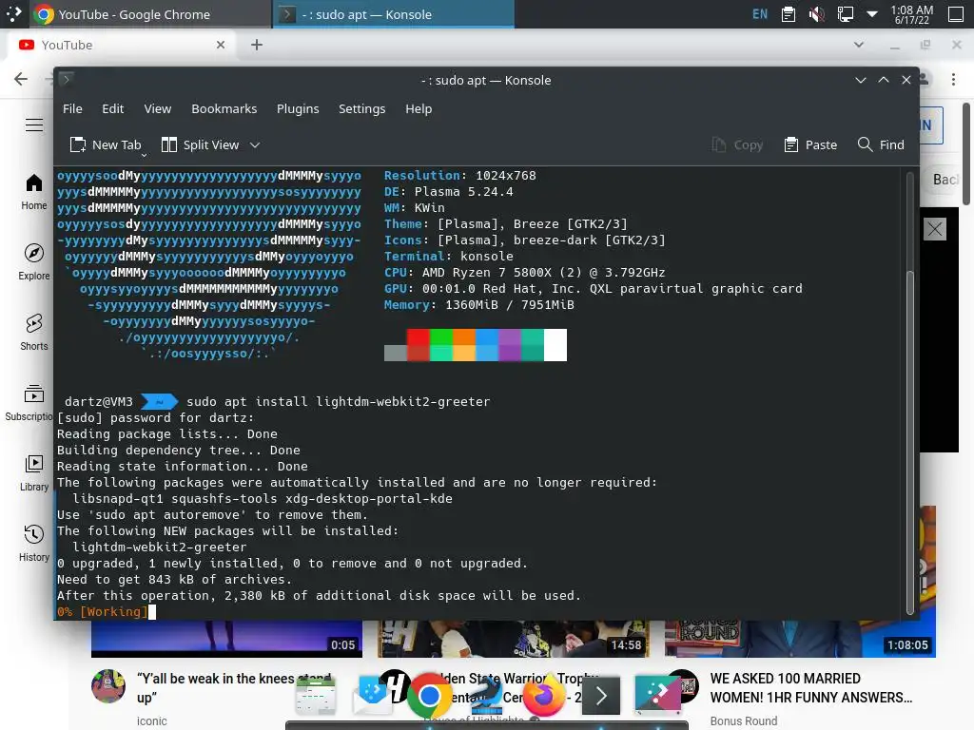Viewport: 974px width, 730px height.
Task: Open the YouTube hamburger guide menu
Action: [34, 125]
